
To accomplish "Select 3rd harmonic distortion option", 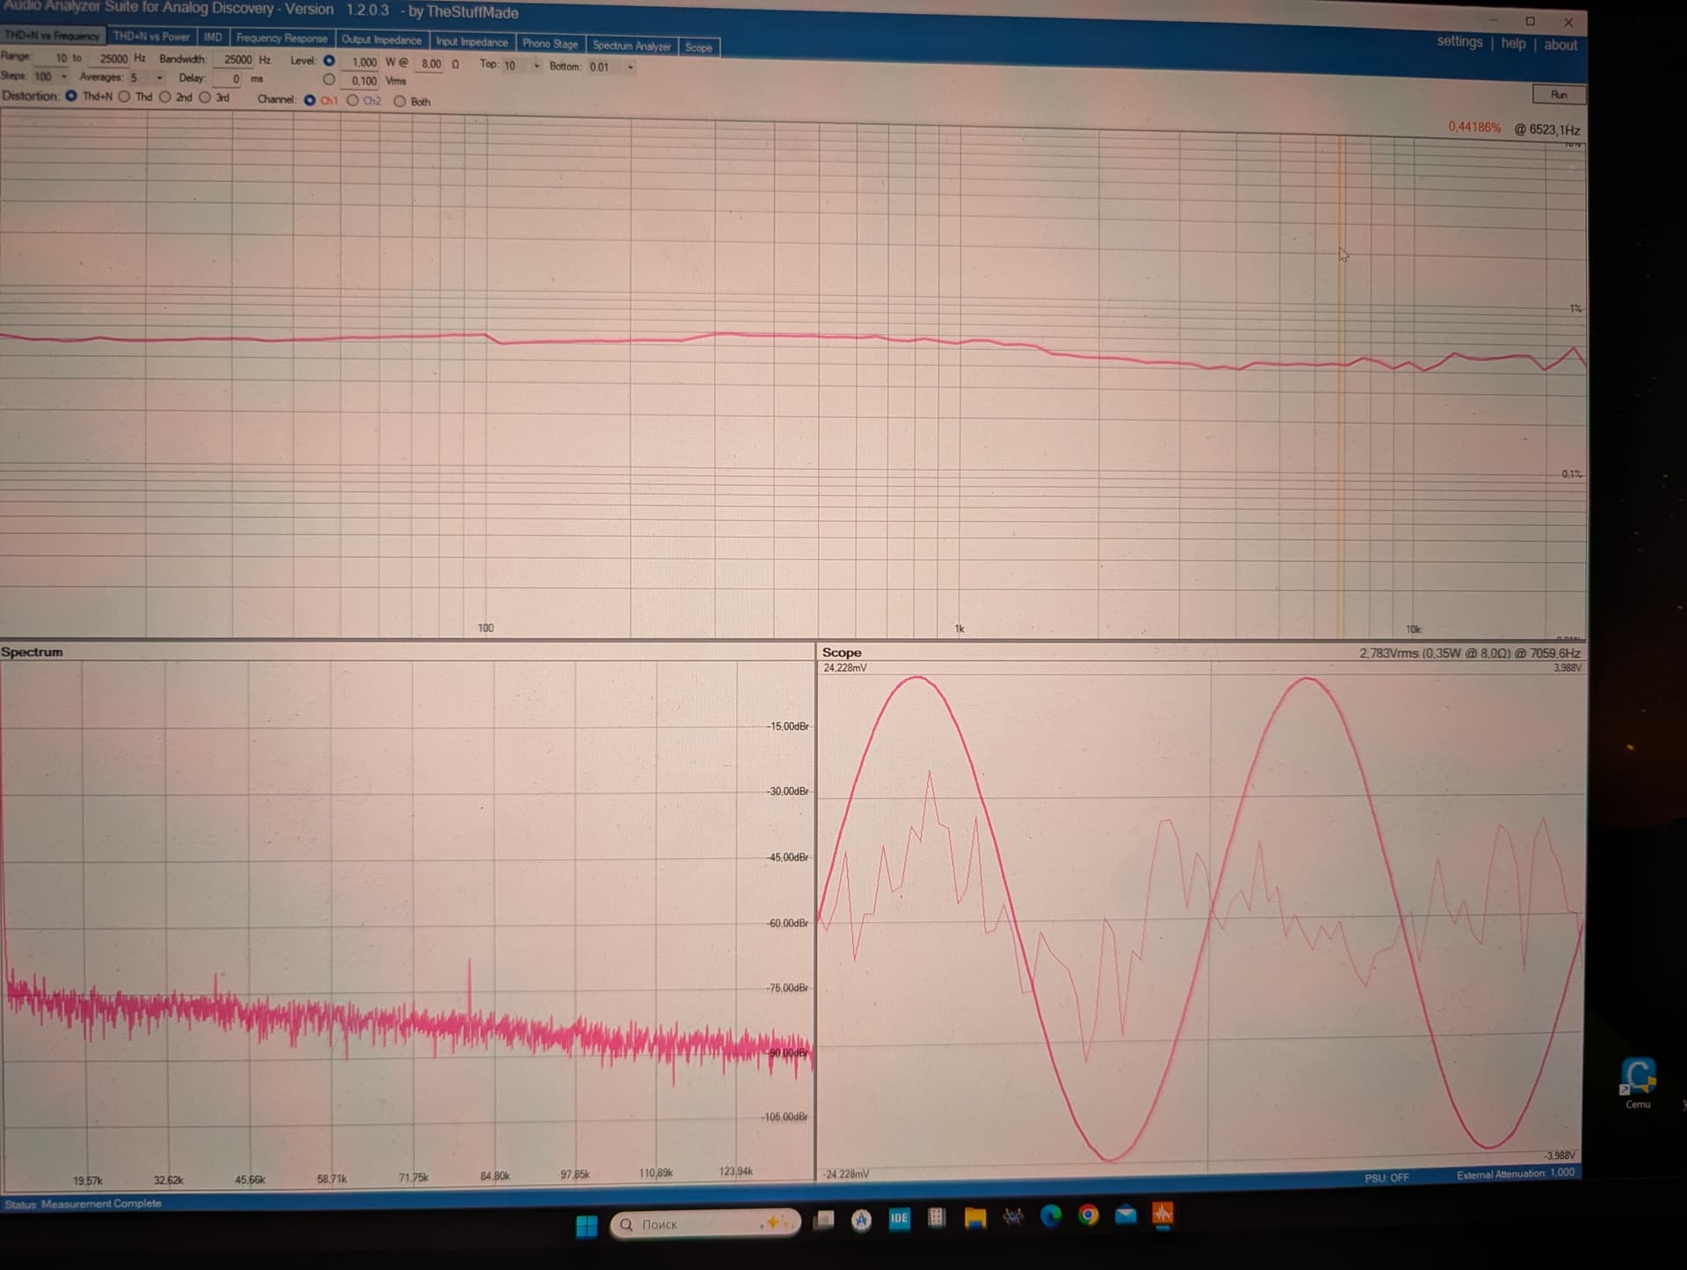I will click(205, 97).
